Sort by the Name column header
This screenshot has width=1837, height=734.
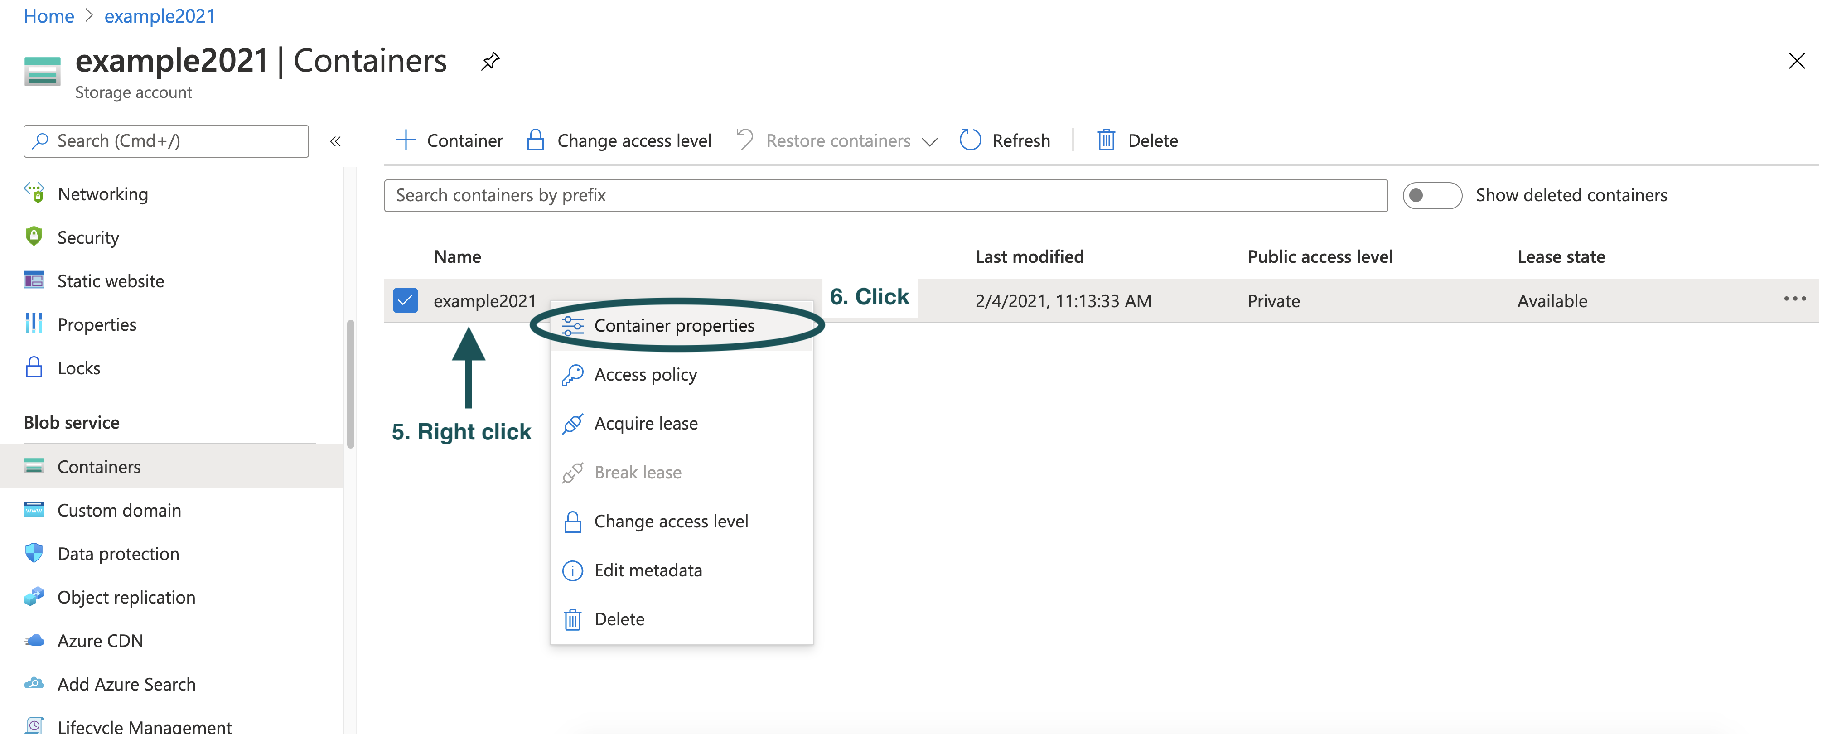click(x=457, y=257)
